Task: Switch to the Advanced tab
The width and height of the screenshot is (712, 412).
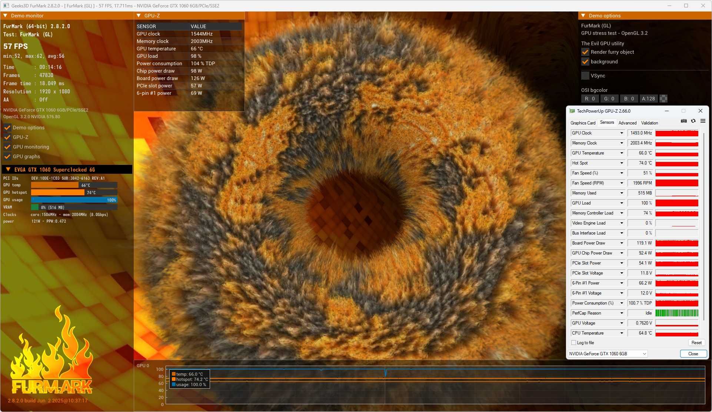Action: point(628,123)
